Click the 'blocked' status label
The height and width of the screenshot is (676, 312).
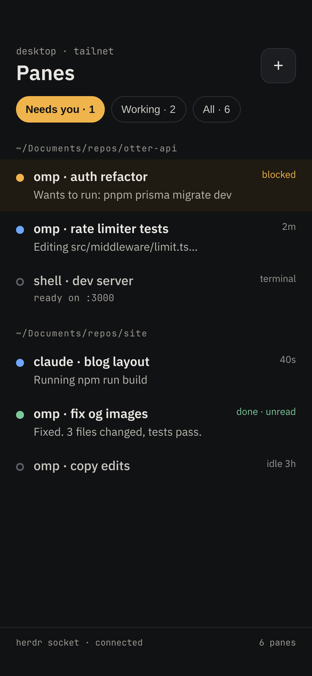[x=279, y=175]
